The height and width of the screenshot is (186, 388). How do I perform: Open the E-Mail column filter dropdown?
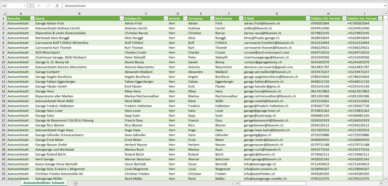click(308, 19)
